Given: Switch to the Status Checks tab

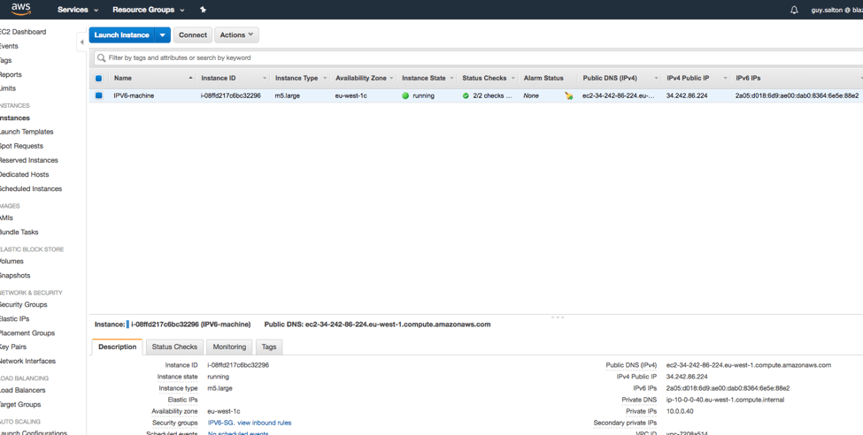Looking at the screenshot, I should 174,347.
